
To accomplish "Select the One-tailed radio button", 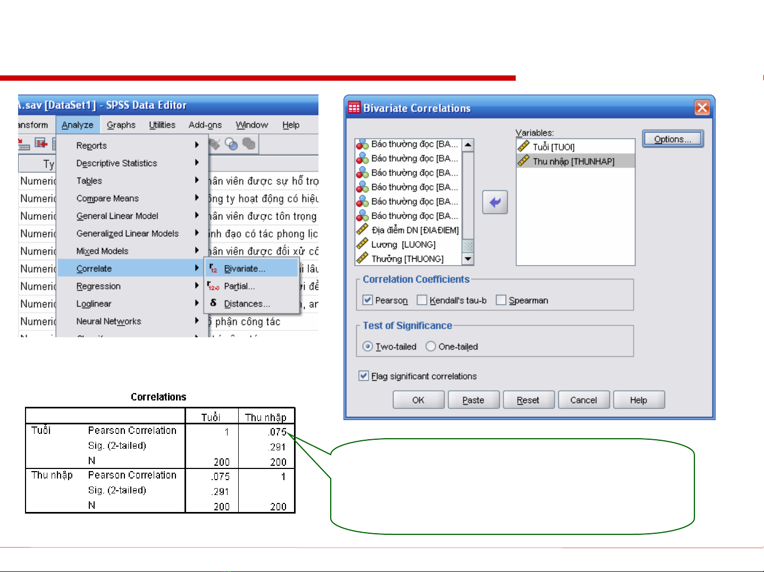I will [x=431, y=346].
